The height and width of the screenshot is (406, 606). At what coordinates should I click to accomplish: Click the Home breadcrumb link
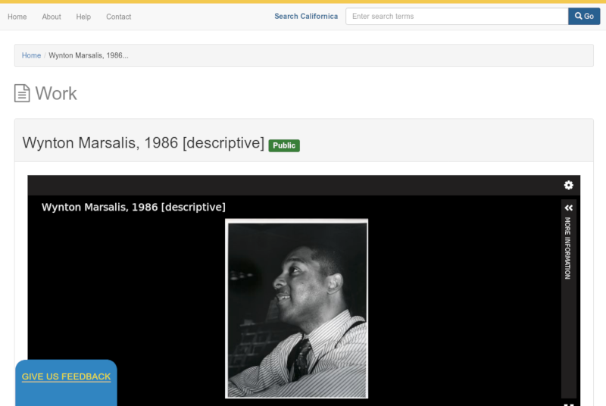click(31, 55)
